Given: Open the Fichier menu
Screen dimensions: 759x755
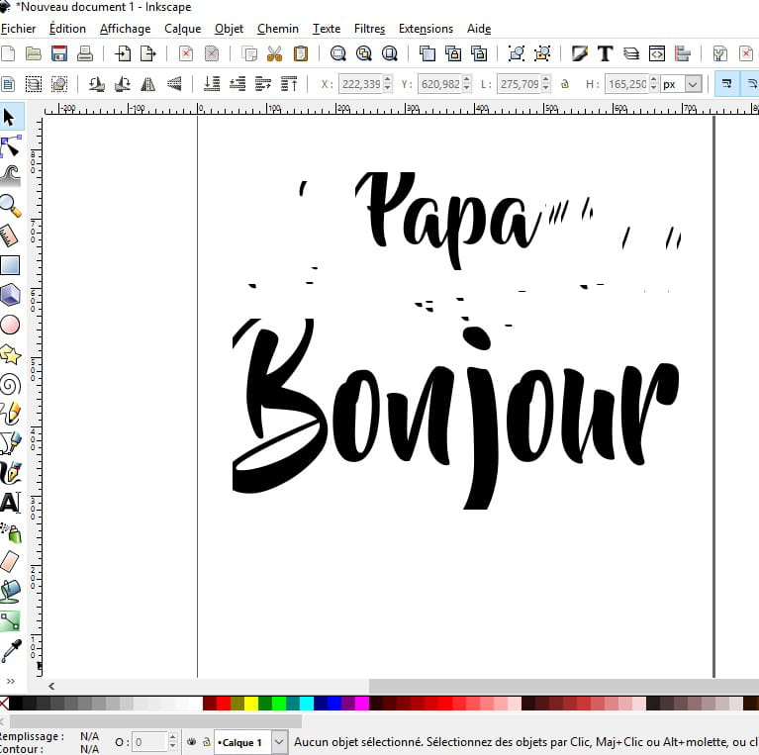Looking at the screenshot, I should [18, 29].
